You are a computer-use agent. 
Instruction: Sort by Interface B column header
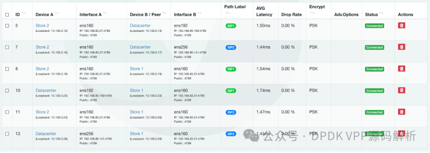(x=185, y=15)
